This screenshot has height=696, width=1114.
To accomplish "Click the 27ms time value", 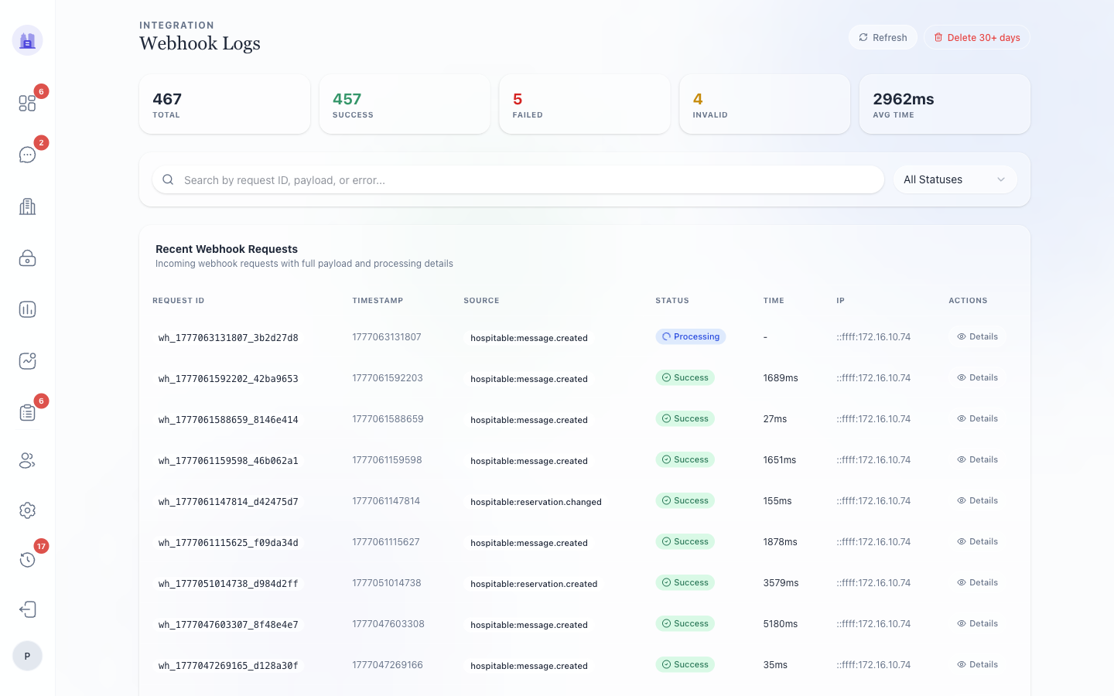I will point(774,418).
